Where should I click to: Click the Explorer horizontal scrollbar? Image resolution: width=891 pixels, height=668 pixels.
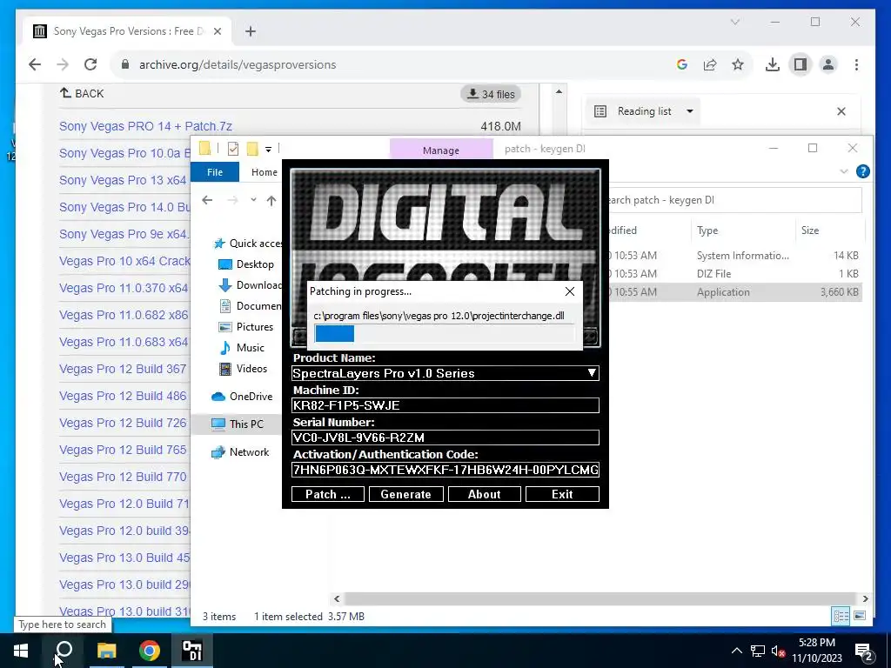point(600,598)
